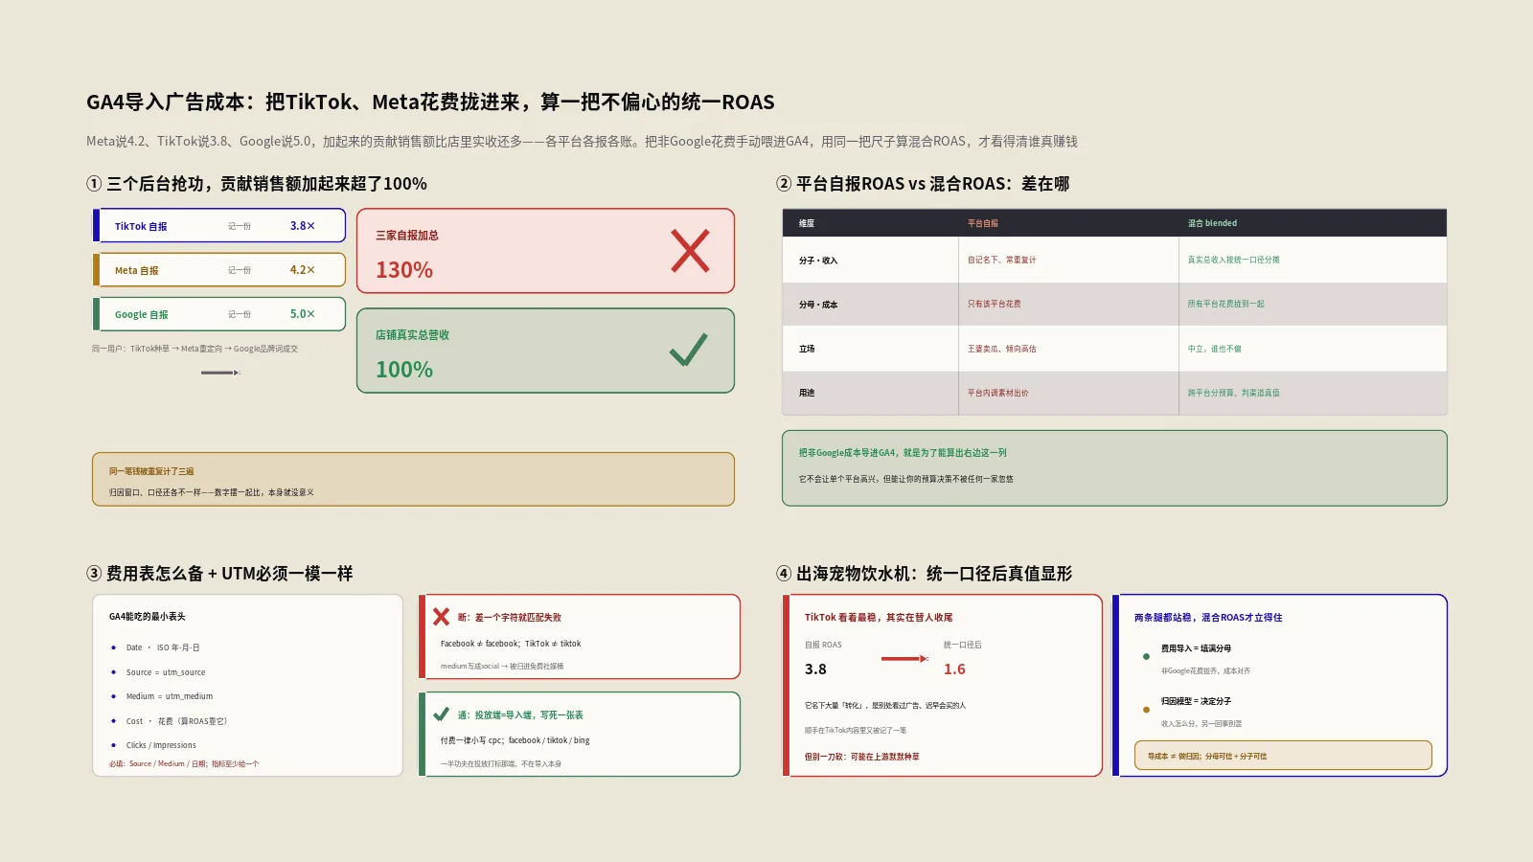Viewport: 1533px width, 862px height.
Task: Click the 平台自报 table header
Action: (983, 223)
